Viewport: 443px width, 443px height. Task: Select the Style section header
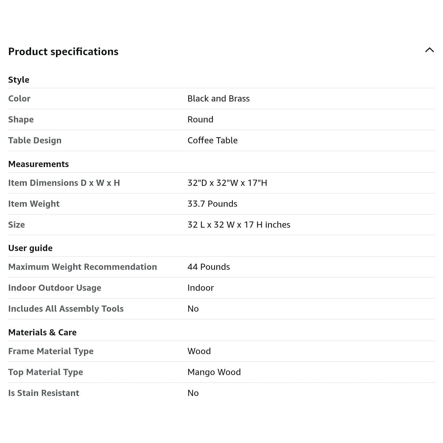[x=19, y=80]
